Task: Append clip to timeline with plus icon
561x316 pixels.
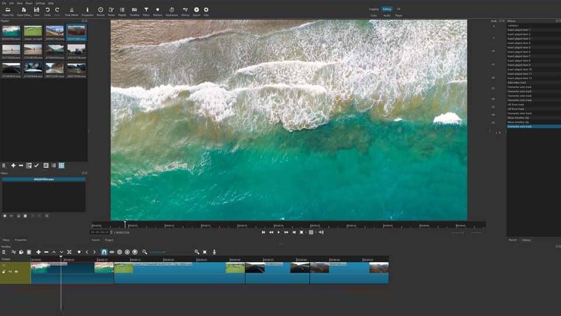Action: click(x=39, y=252)
